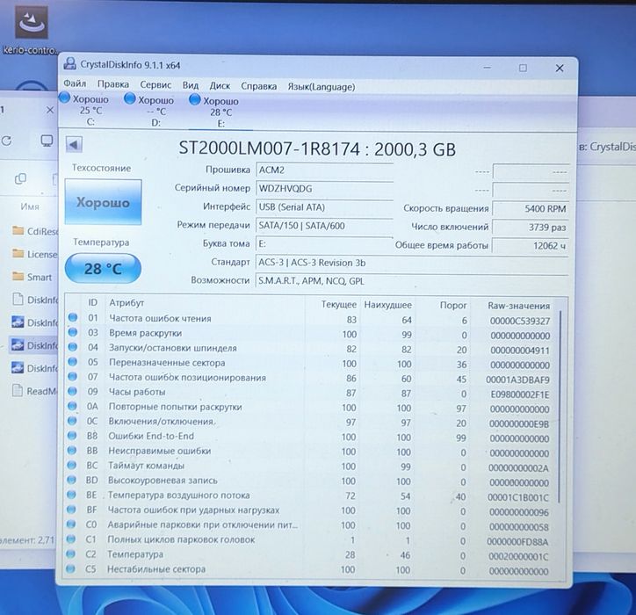Open the Файл menu
This screenshot has width=636, height=615.
[75, 84]
